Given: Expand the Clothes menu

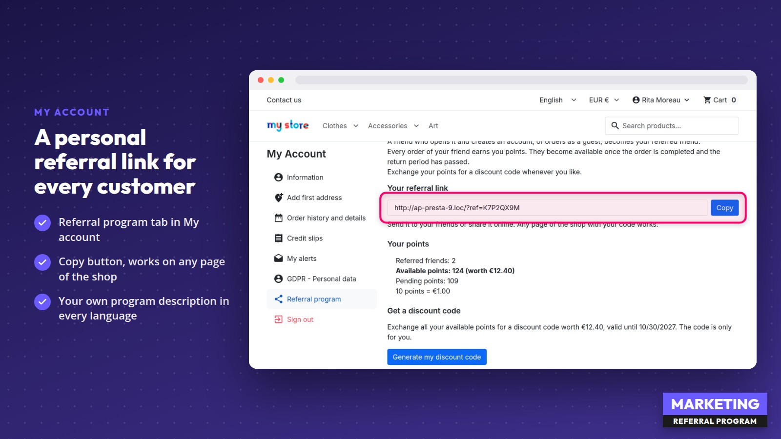Looking at the screenshot, I should (340, 126).
